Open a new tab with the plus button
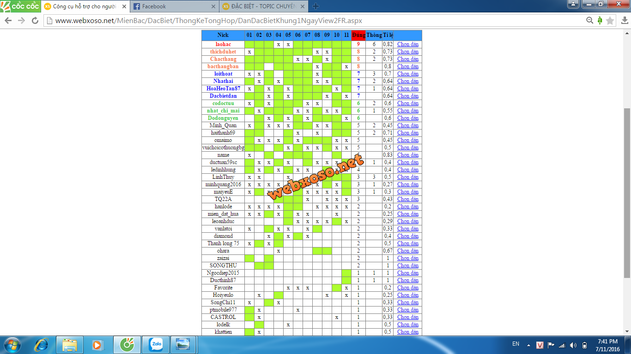The width and height of the screenshot is (631, 354). [x=316, y=6]
